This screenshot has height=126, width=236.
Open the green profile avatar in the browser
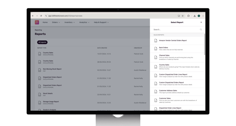click(x=199, y=16)
